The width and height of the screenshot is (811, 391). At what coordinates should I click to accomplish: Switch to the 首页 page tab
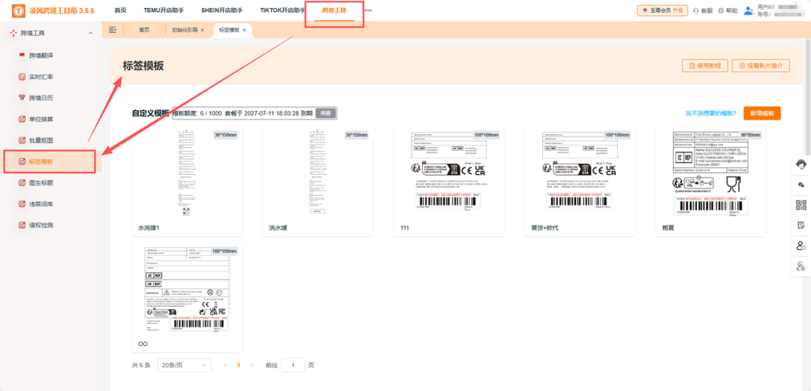(x=143, y=30)
